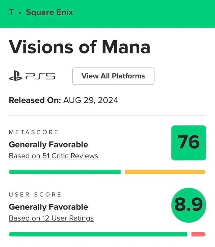The image size is (215, 247).
Task: Click the green 76 Metascore badge
Action: tap(188, 142)
